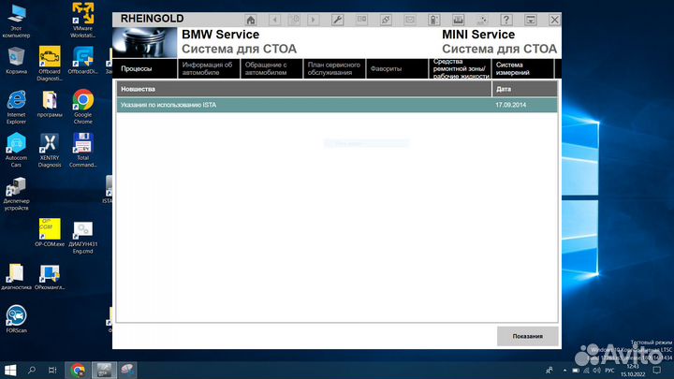Screen dimensions: 674x379
Task: Open the wrench administration icon
Action: coord(337,20)
